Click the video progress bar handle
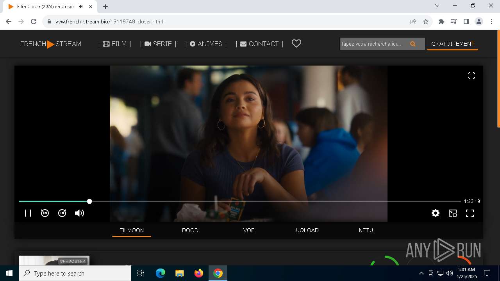The image size is (500, 281). pos(89,201)
